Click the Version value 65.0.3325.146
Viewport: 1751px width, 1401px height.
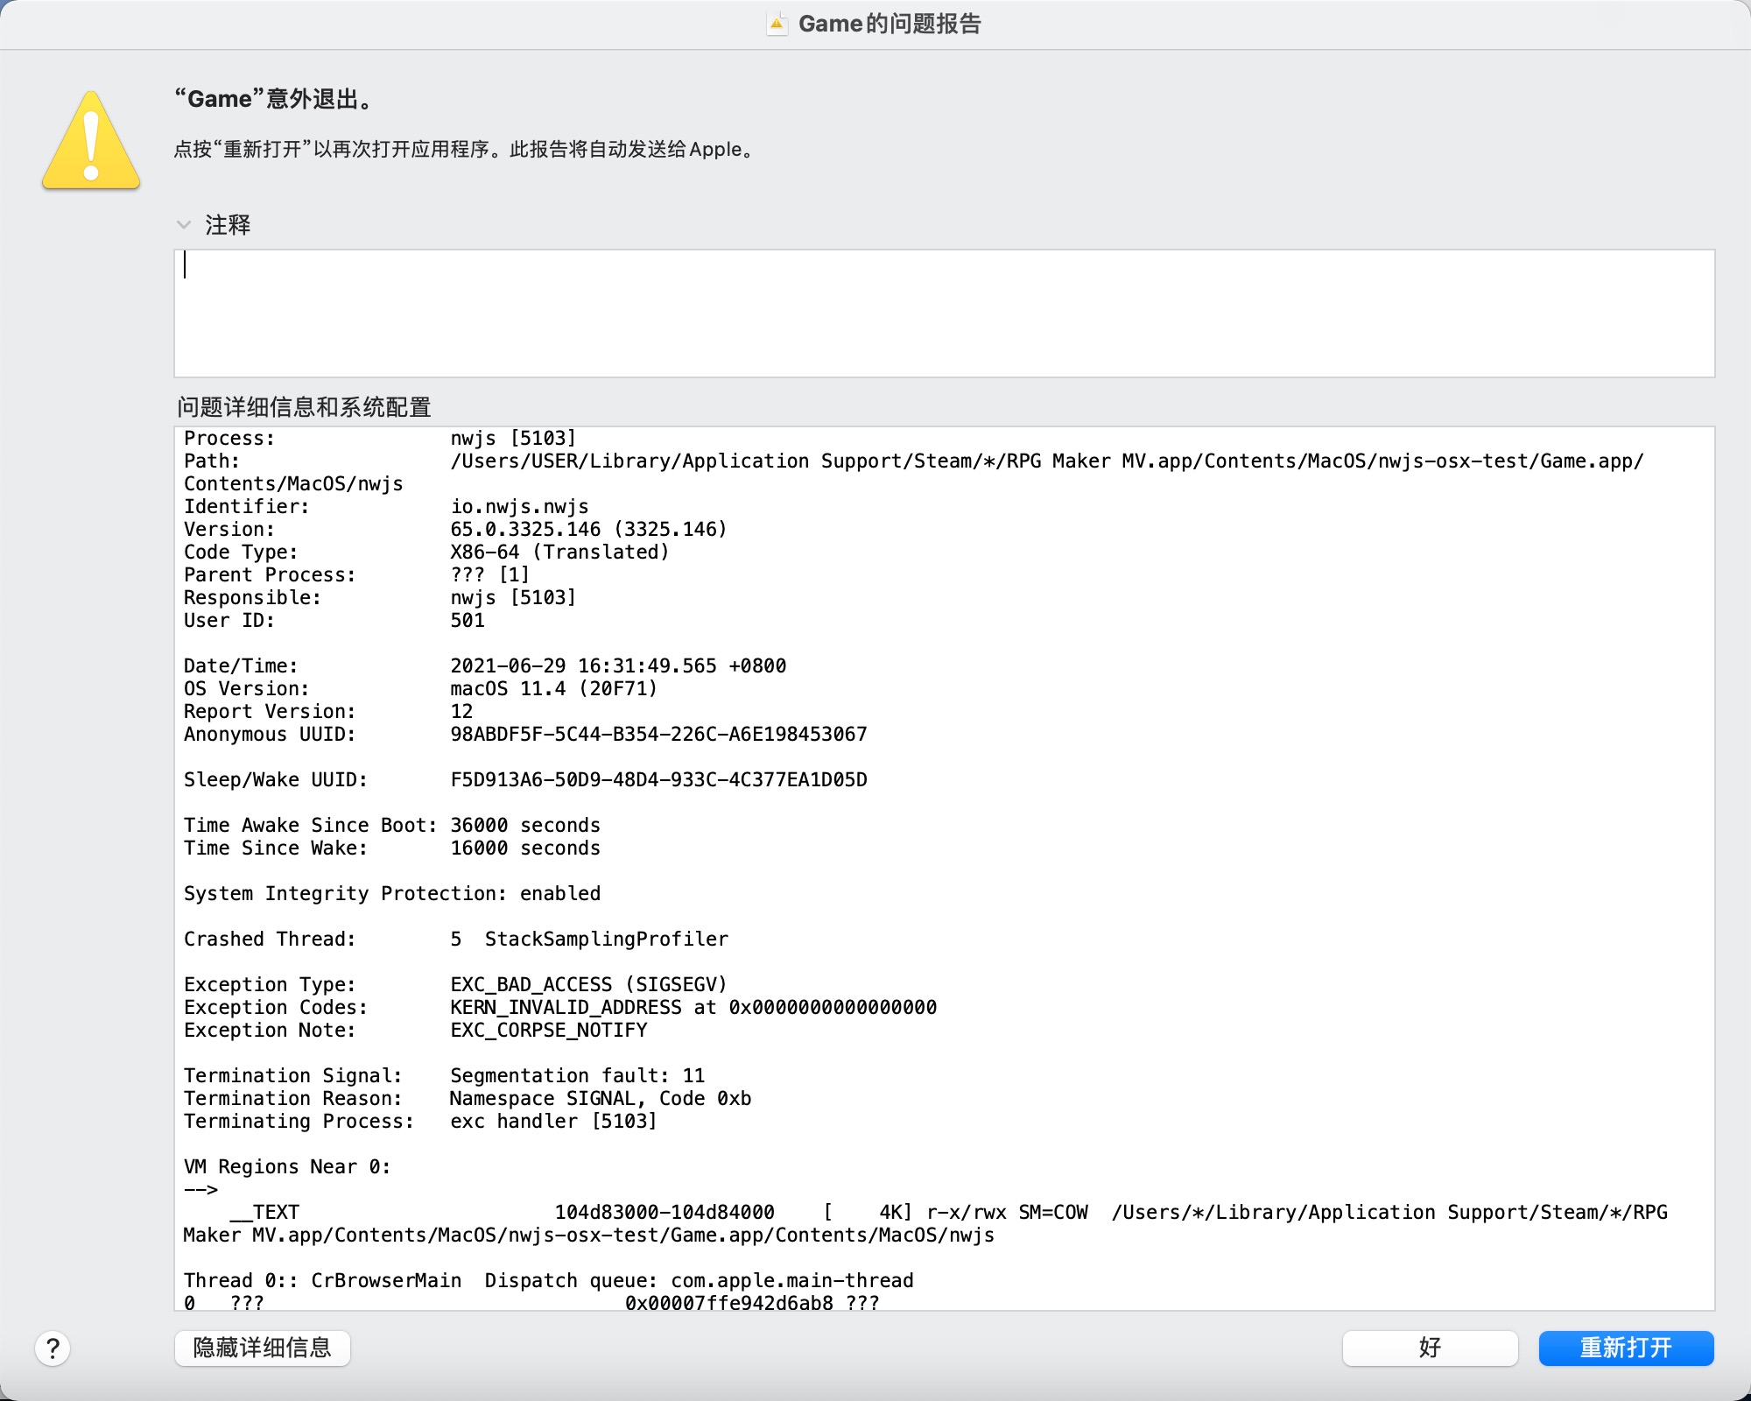click(588, 529)
